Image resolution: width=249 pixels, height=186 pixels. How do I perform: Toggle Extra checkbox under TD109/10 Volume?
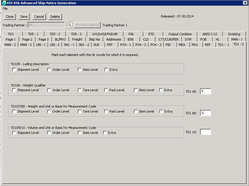point(105,133)
